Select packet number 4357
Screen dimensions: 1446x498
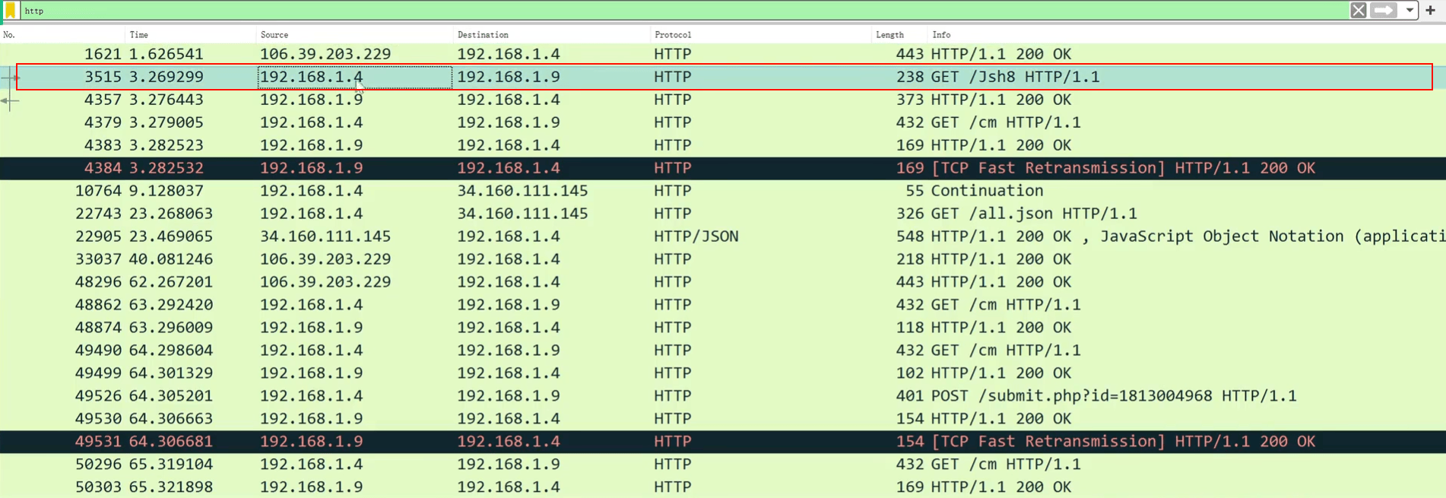(x=723, y=100)
